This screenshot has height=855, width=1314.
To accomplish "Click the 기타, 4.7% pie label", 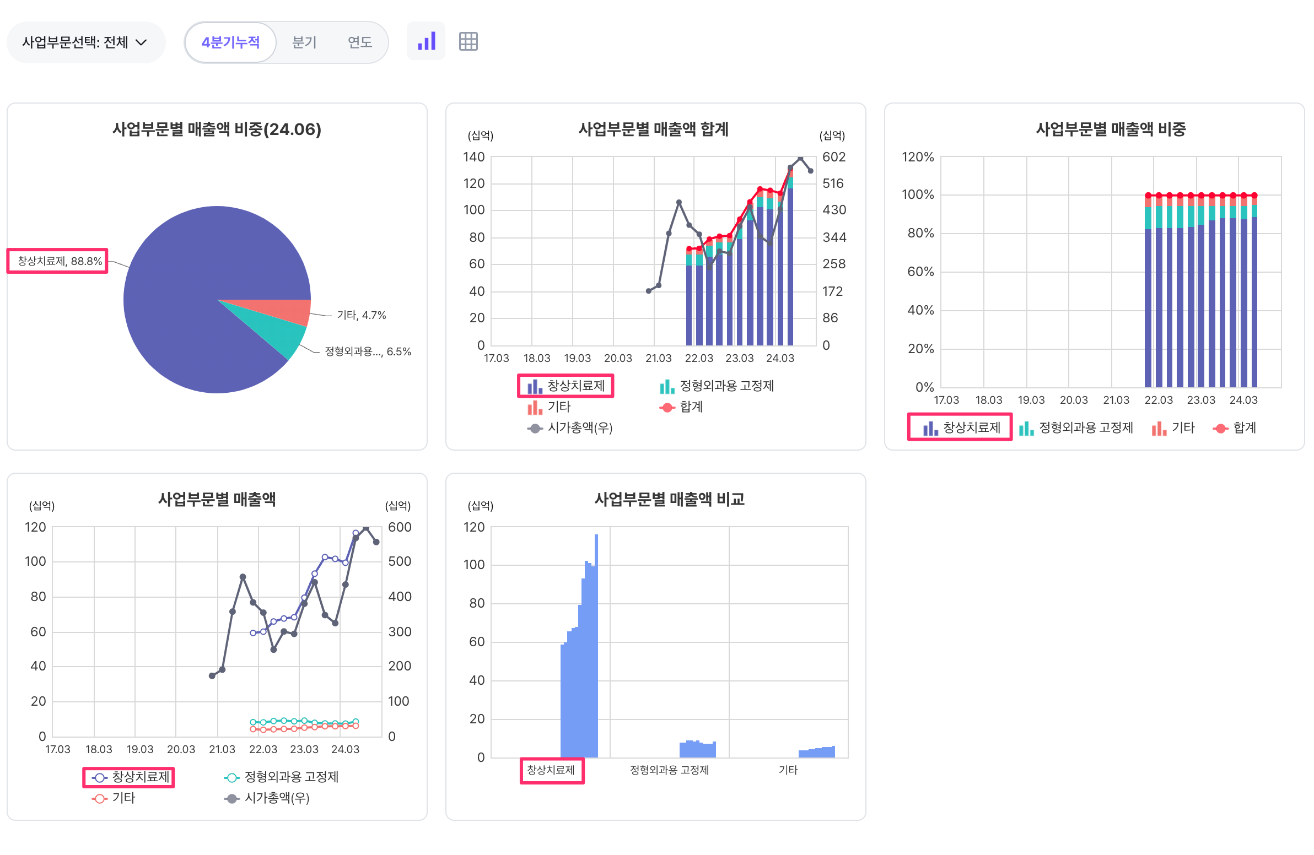I will (361, 315).
